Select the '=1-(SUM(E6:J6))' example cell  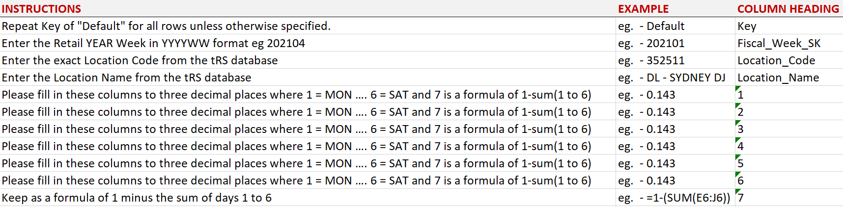(674, 198)
